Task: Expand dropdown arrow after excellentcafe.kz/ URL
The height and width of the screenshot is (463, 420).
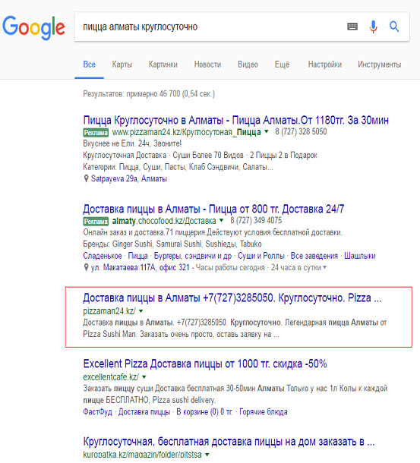Action: coord(144,377)
